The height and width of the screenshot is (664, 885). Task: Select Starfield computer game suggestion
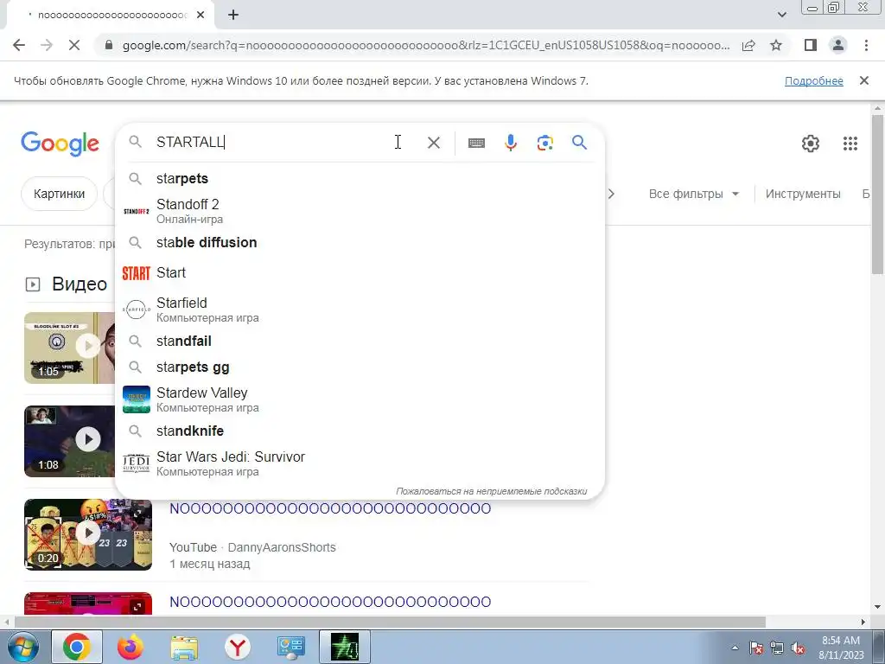tap(360, 310)
